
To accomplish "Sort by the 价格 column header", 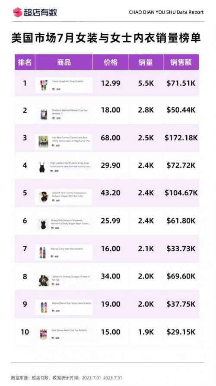I will [x=111, y=62].
